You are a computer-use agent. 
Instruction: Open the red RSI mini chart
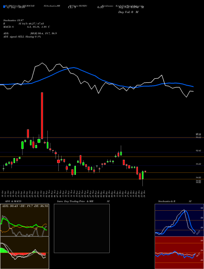click(179, 253)
